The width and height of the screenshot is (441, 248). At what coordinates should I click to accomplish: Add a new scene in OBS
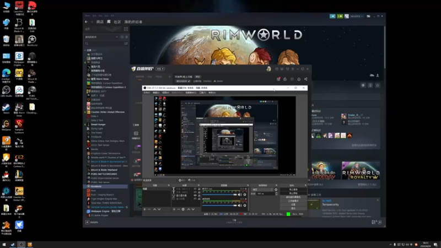144,209
